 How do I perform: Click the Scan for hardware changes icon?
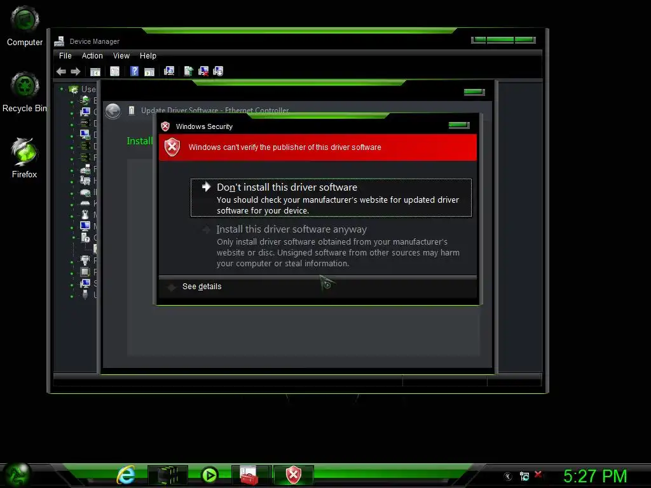pos(169,71)
